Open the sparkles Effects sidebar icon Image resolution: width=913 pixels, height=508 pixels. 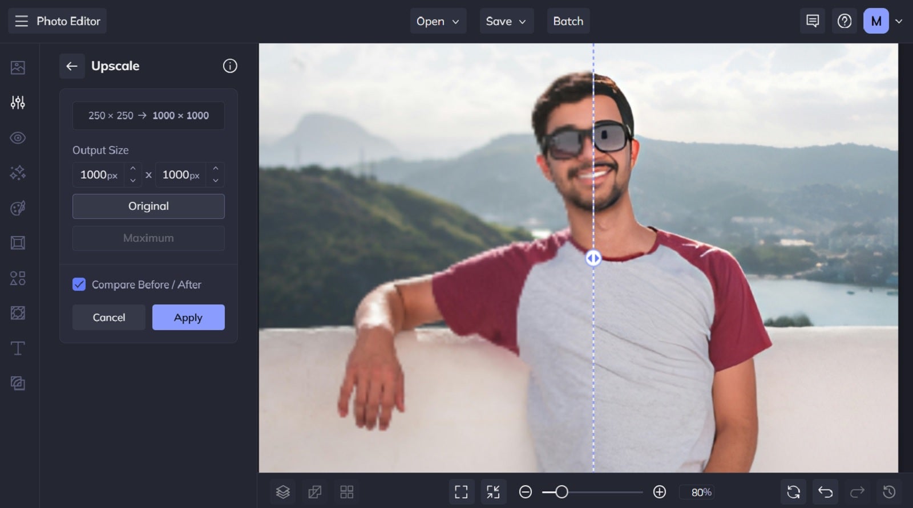(18, 173)
